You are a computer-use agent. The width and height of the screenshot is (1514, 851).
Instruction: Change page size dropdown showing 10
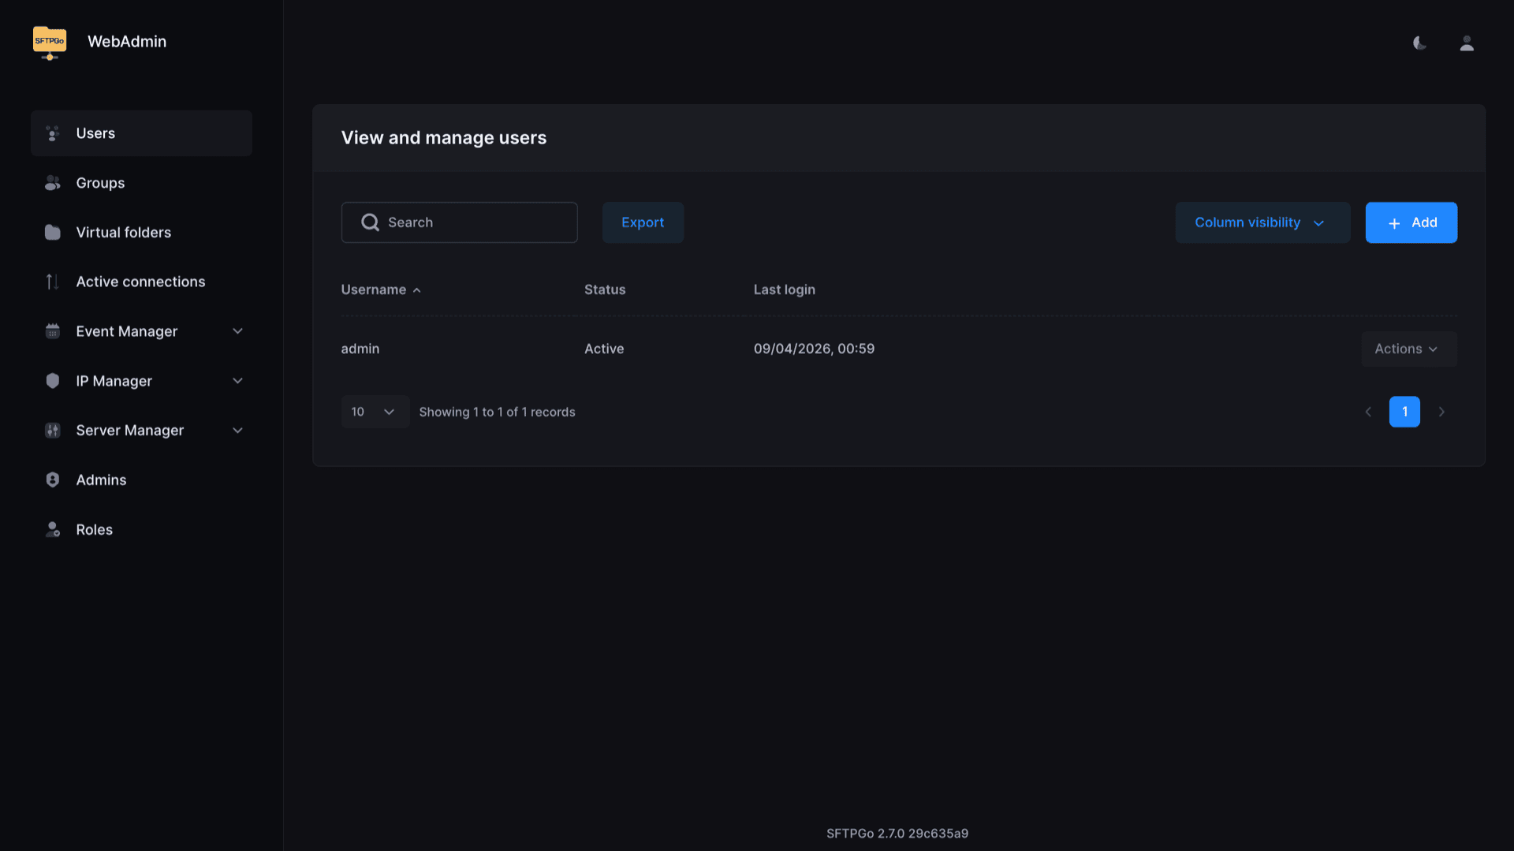pos(375,412)
